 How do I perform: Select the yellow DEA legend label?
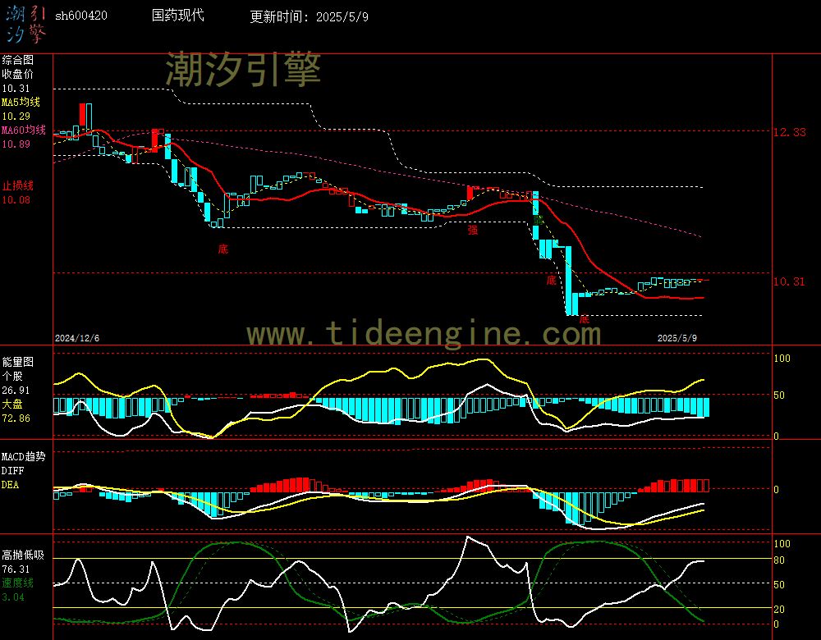(x=11, y=485)
